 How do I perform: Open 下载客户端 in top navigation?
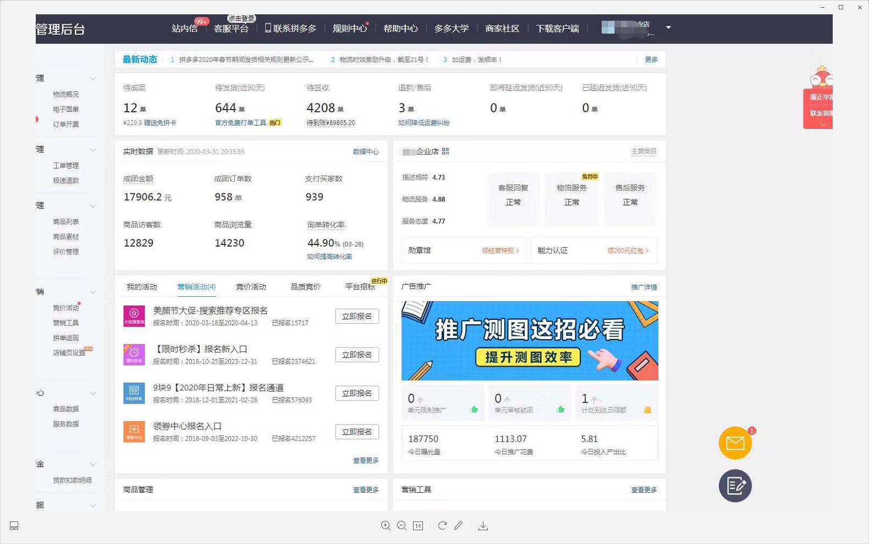click(557, 28)
